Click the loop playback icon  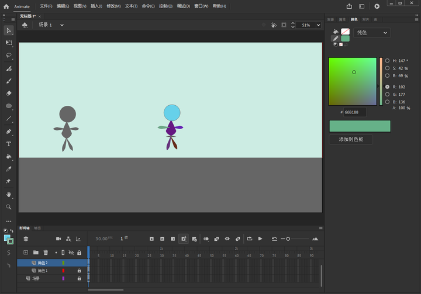tap(250, 238)
